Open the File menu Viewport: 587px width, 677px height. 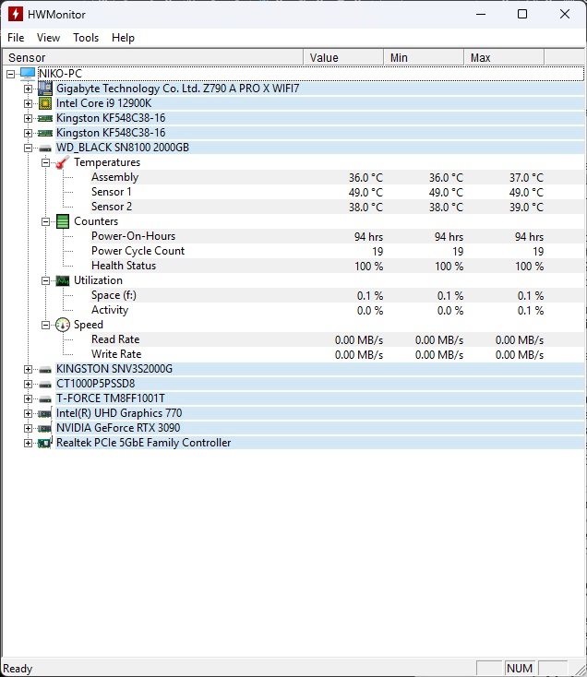point(16,38)
